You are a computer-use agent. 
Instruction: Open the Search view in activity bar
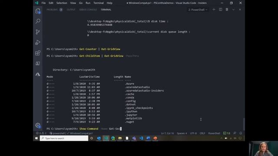coord(38,21)
